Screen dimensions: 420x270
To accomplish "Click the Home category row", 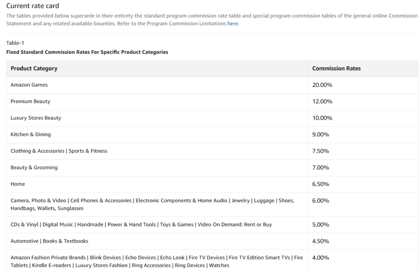I will click(18, 184).
